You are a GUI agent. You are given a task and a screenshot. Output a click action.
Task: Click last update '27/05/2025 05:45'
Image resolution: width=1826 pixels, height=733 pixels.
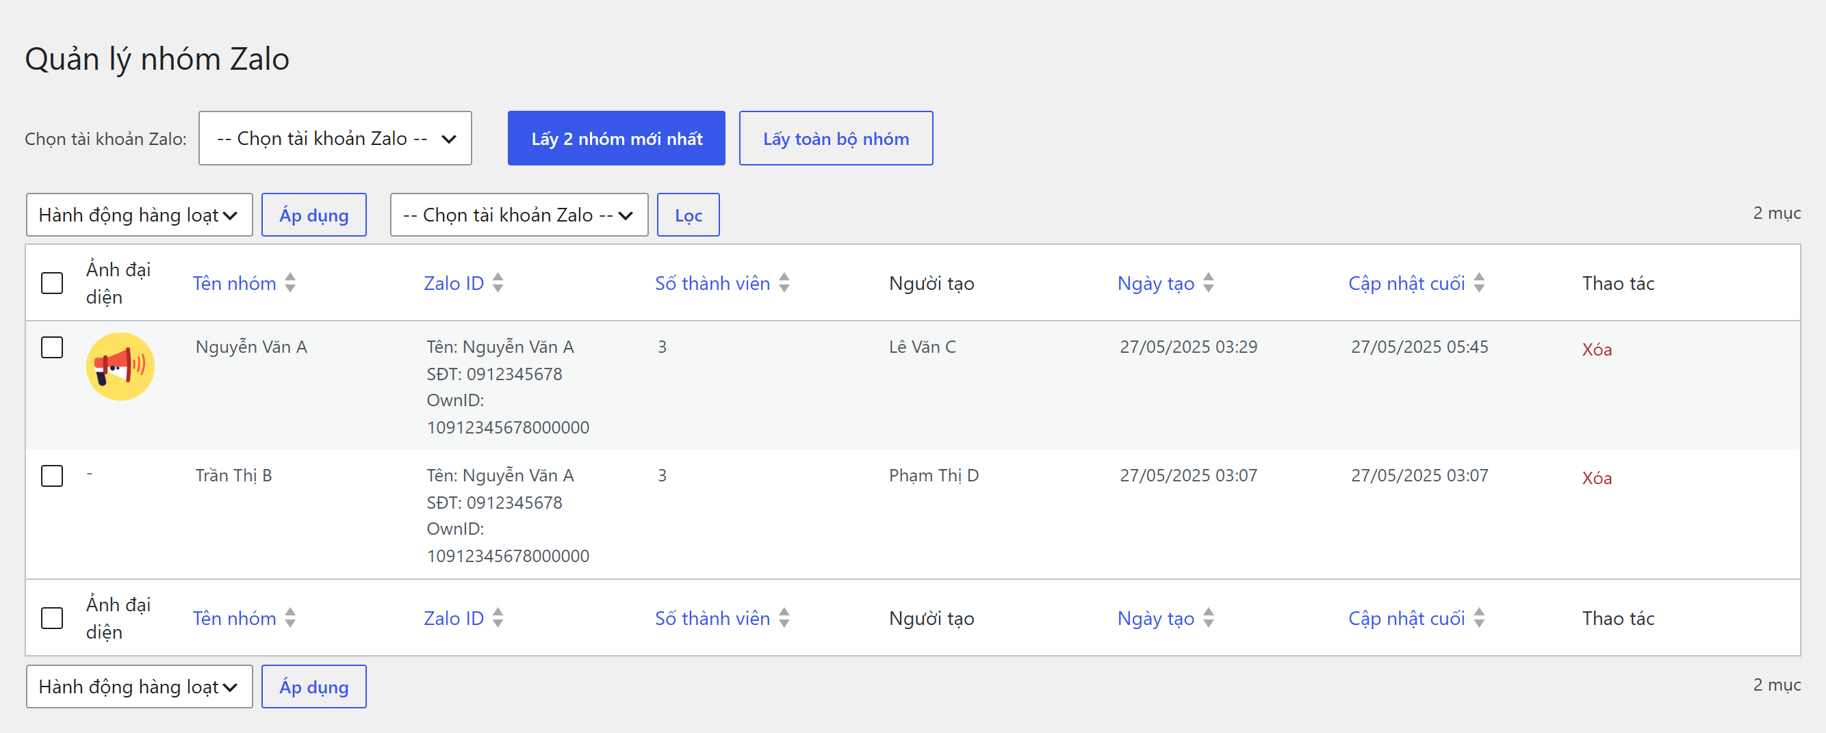point(1419,346)
